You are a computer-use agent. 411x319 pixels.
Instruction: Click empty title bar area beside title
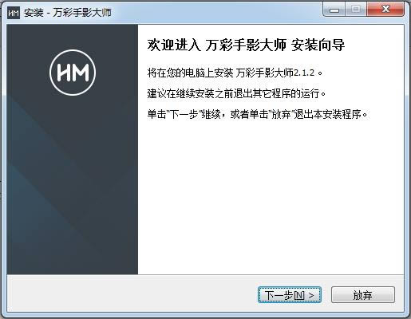[x=215, y=13]
